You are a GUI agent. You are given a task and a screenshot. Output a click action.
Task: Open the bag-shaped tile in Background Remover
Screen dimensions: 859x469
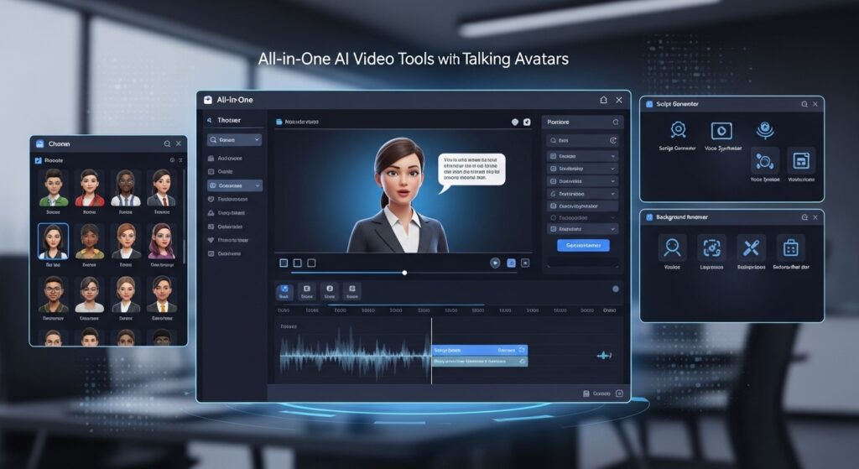point(790,248)
